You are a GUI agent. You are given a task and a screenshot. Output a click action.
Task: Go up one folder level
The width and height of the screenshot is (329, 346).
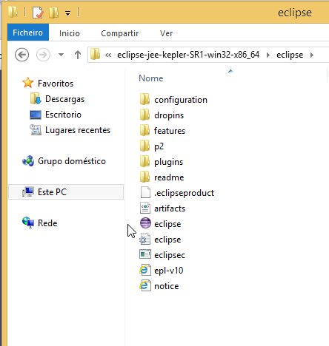tap(78, 55)
